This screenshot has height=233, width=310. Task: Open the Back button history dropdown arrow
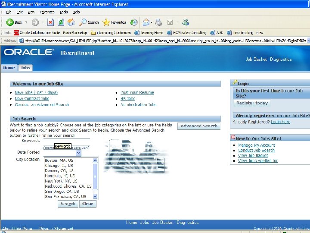coord(26,22)
